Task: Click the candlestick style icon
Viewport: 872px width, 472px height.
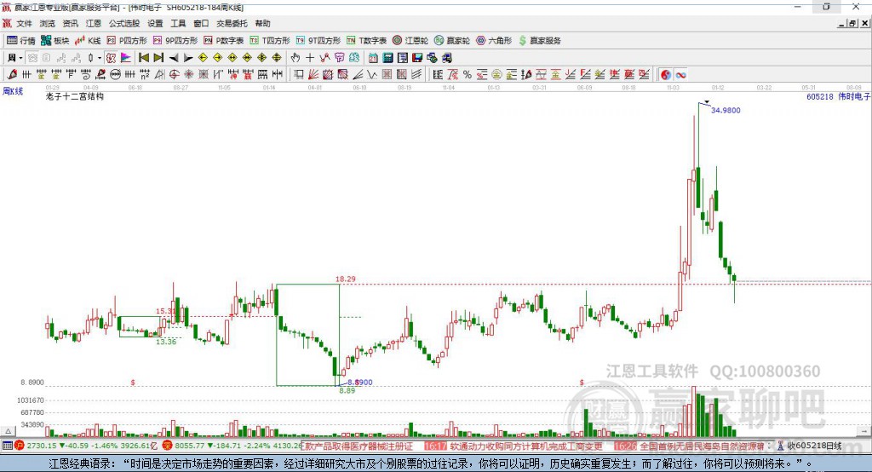Action: 90,58
